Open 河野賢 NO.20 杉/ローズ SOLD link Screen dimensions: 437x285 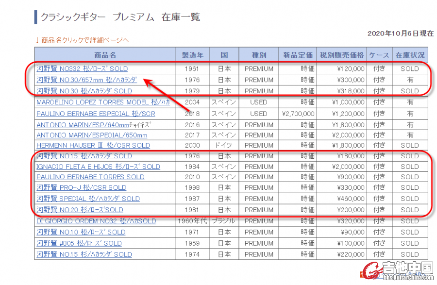[80, 210]
